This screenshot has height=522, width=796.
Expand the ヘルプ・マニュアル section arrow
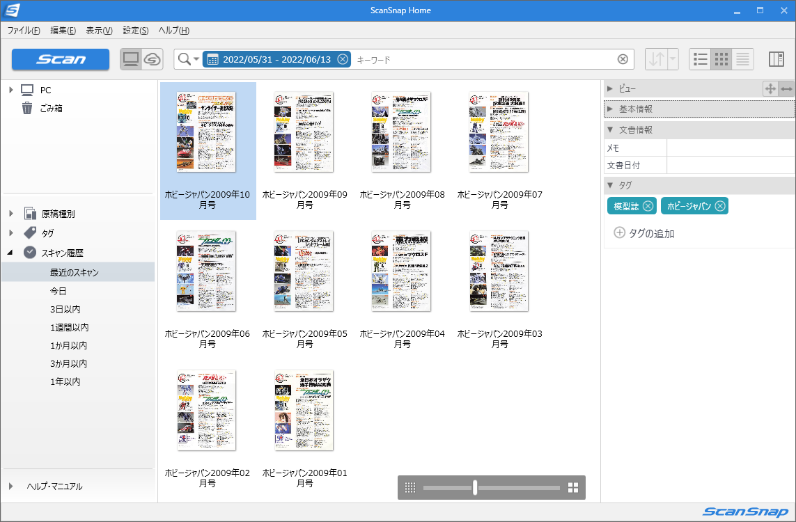[10, 486]
